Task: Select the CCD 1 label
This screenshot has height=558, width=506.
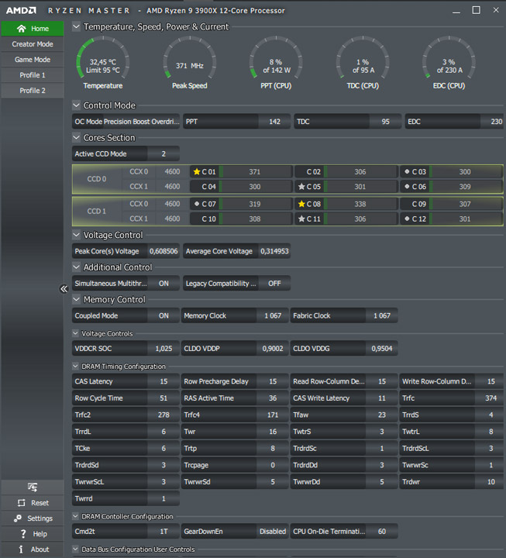Action: coord(97,212)
